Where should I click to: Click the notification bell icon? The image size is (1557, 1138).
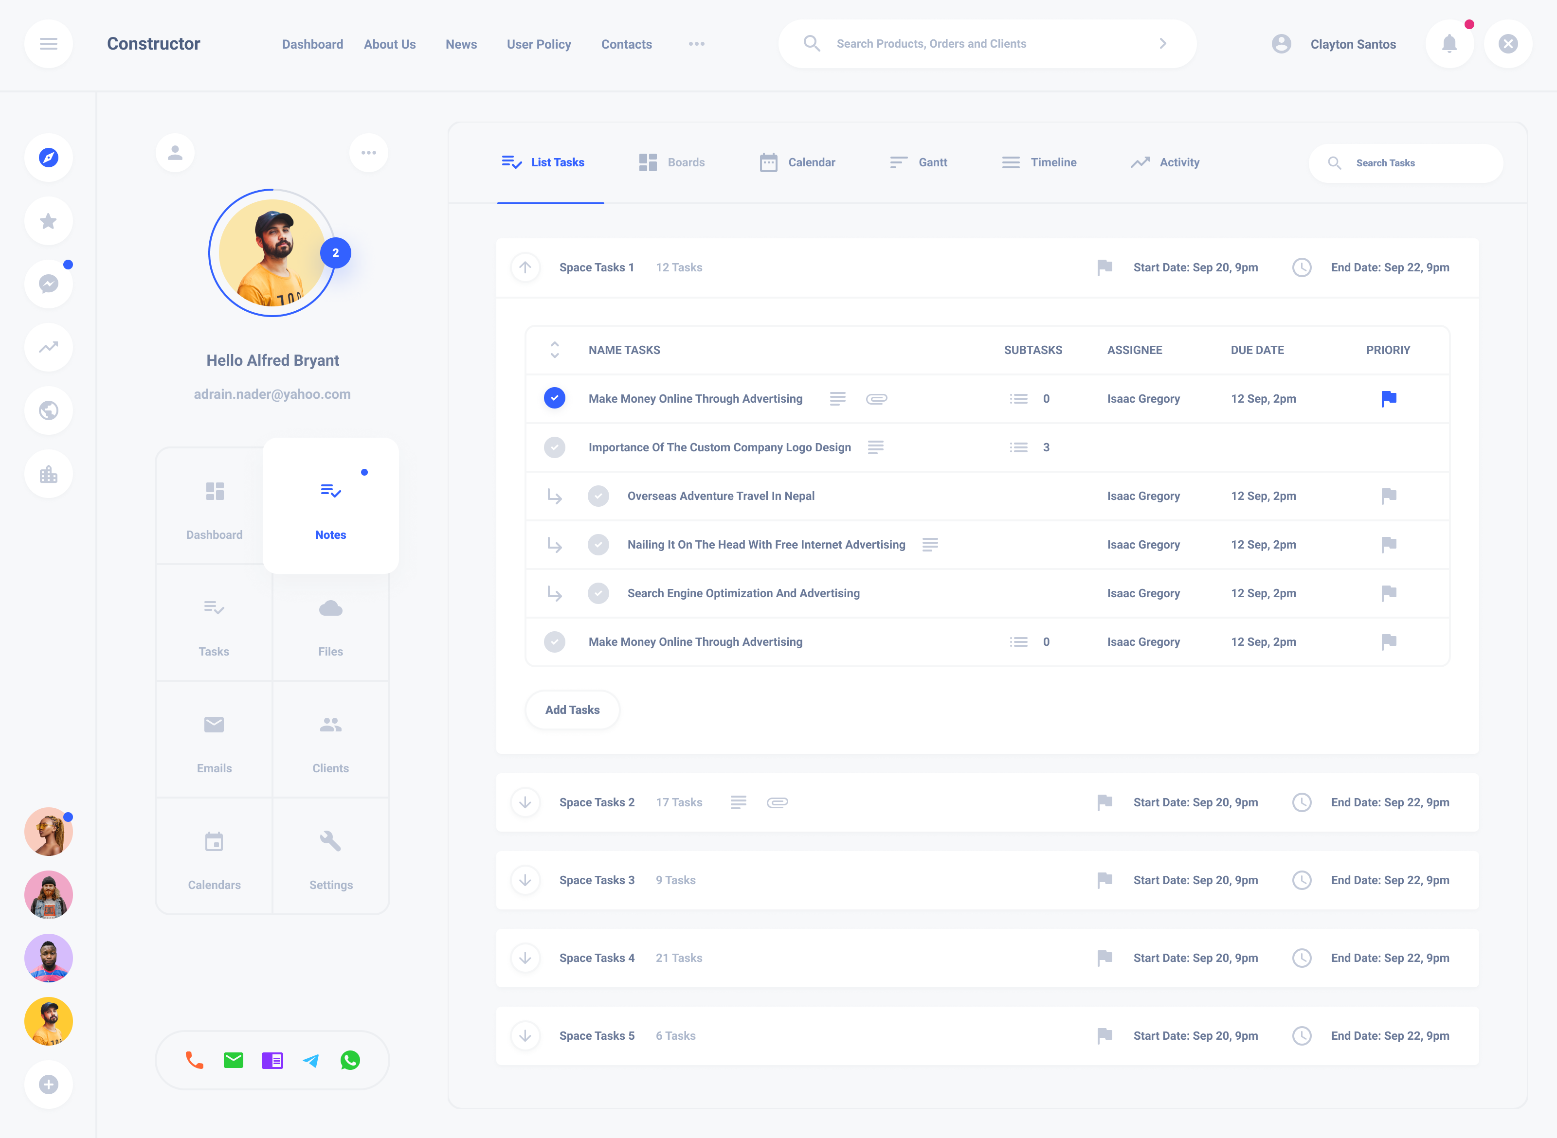click(x=1449, y=43)
